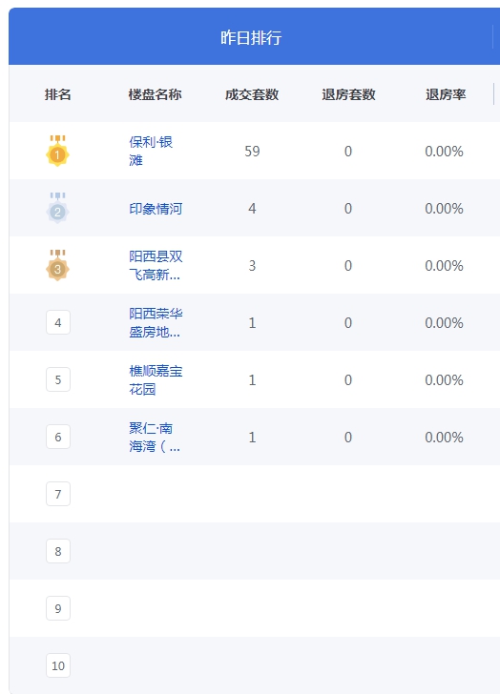The image size is (500, 694).
Task: Click the rank 5 badge
Action: tap(58, 379)
